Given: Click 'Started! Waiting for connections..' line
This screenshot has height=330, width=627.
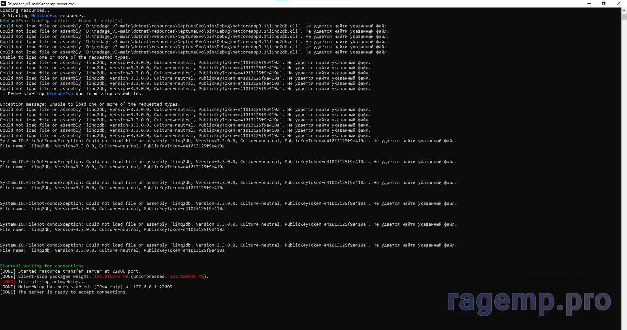Looking at the screenshot, I should click(x=44, y=266).
